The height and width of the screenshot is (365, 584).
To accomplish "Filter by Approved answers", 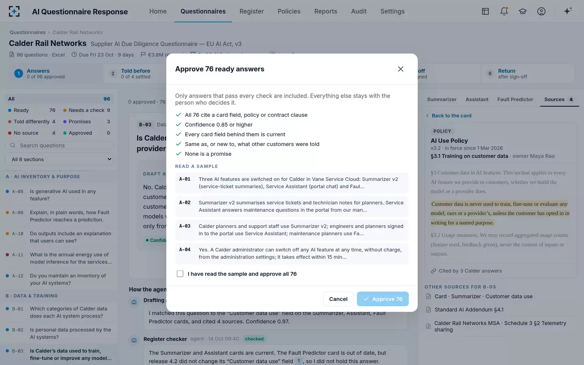I will (x=86, y=133).
